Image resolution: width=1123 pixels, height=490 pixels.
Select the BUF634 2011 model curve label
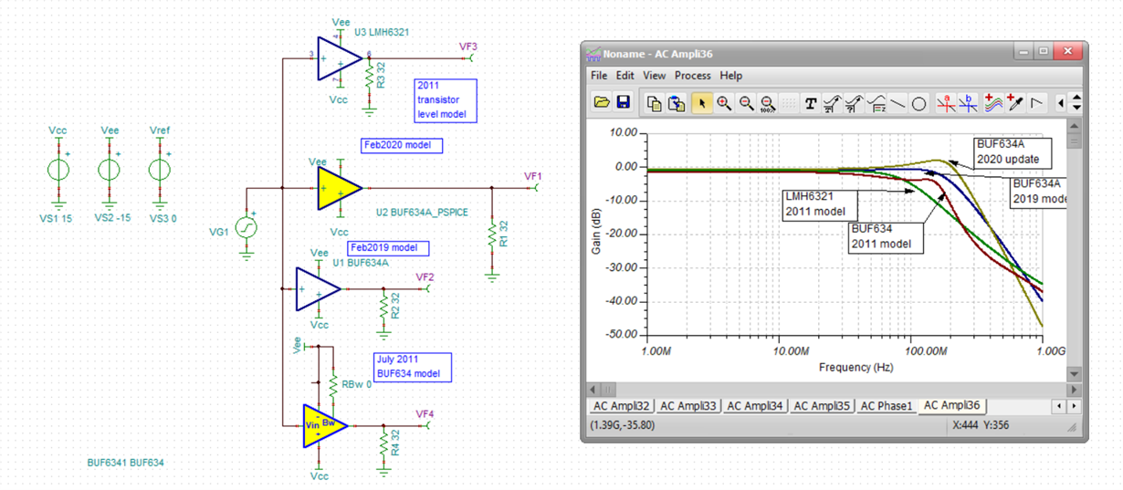(x=885, y=236)
